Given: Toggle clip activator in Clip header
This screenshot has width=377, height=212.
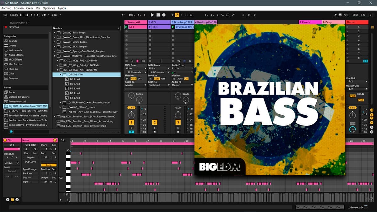Looking at the screenshot, I should [x=5, y=140].
